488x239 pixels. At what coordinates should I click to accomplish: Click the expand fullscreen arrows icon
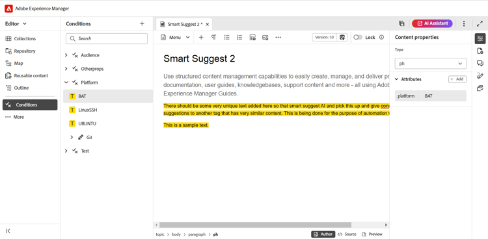[x=480, y=23]
